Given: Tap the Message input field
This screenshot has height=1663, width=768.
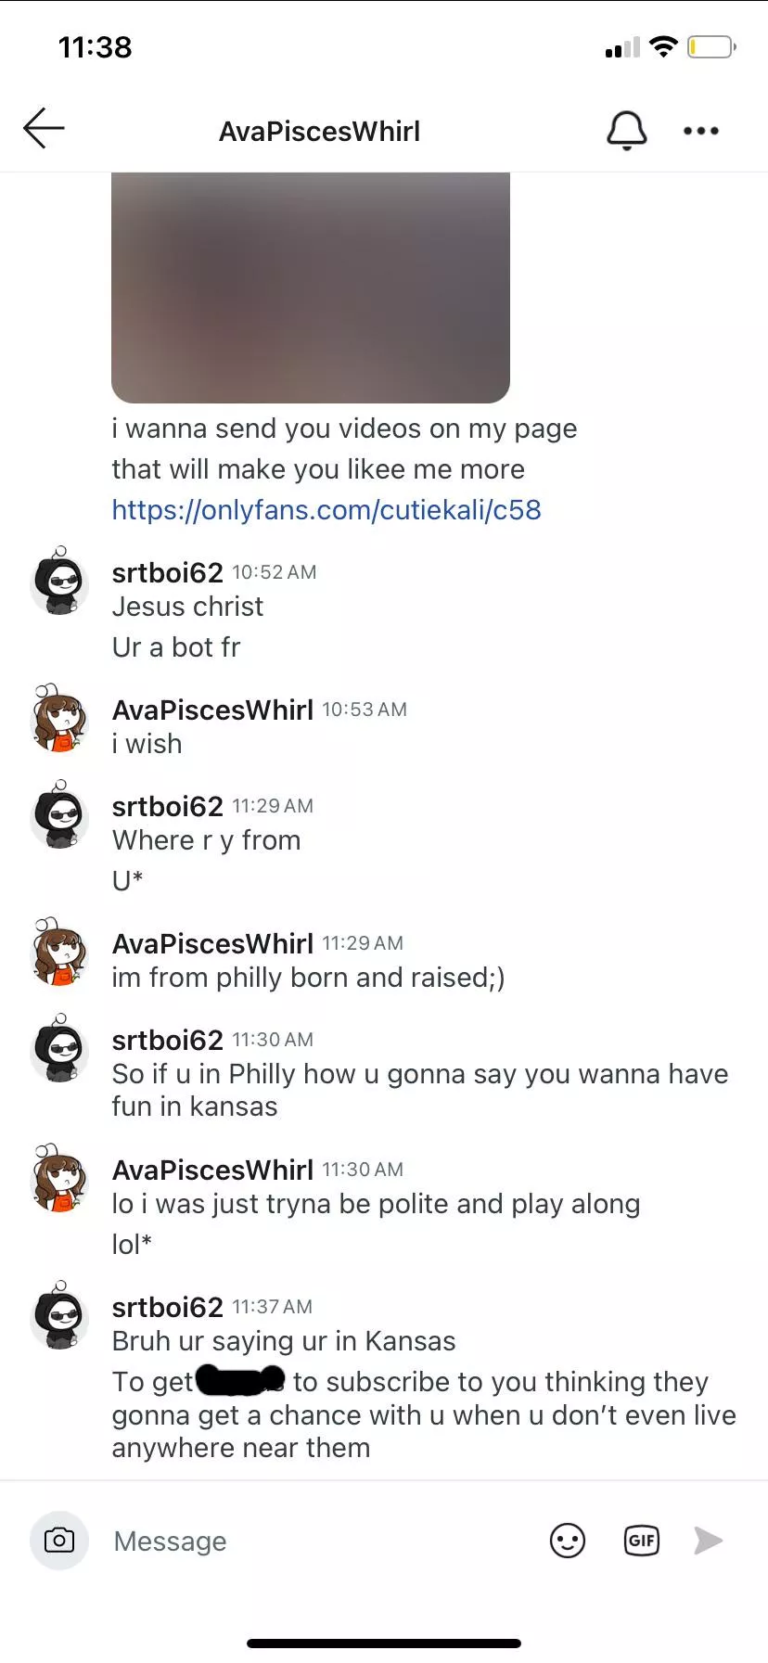Looking at the screenshot, I should coord(315,1541).
